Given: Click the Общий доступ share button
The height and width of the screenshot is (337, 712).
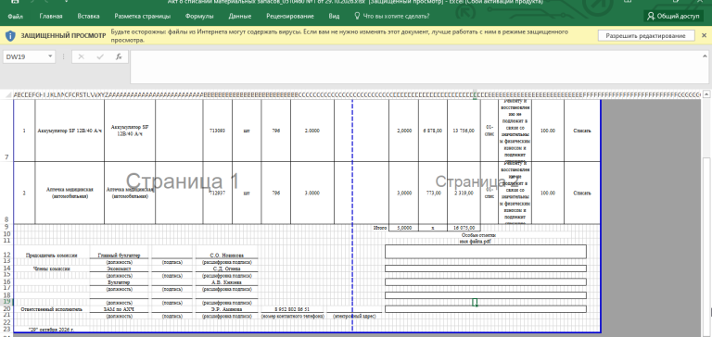Looking at the screenshot, I should (673, 17).
